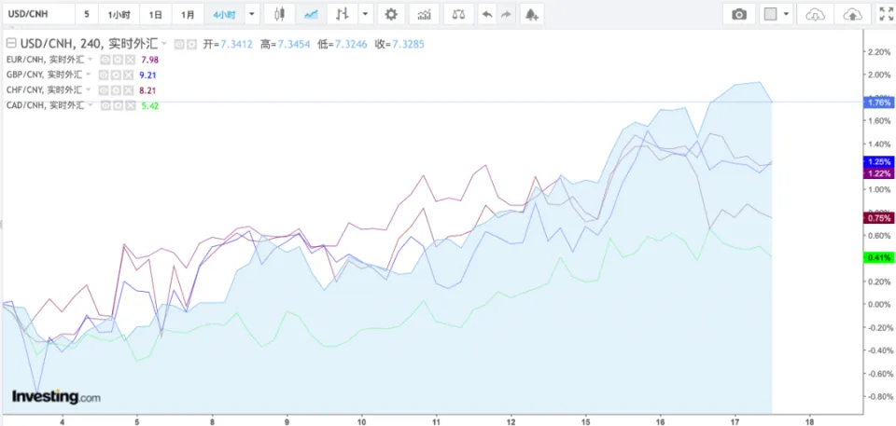
Task: Remove the CHF/CNY series with X button
Action: pos(130,90)
